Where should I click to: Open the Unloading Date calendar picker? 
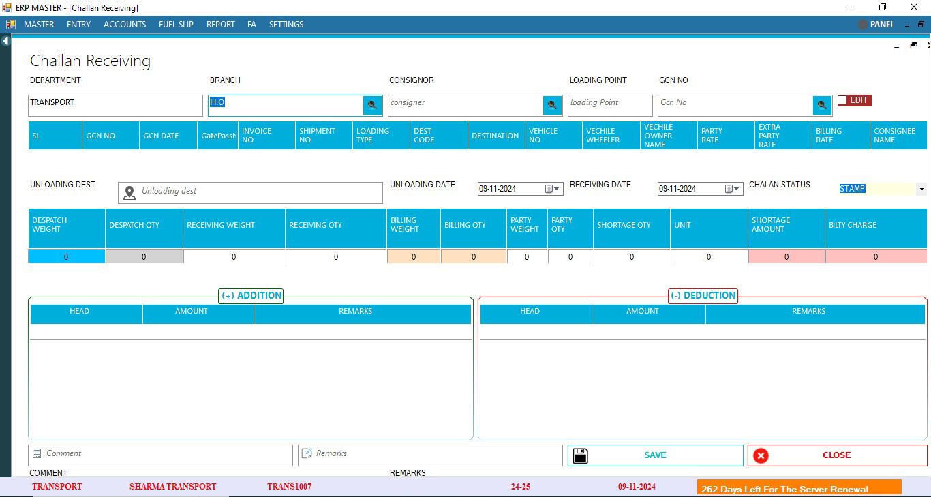(x=553, y=189)
